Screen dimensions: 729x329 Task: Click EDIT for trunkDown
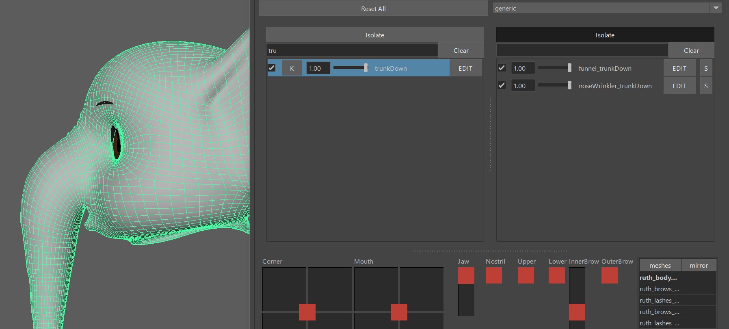pos(465,68)
